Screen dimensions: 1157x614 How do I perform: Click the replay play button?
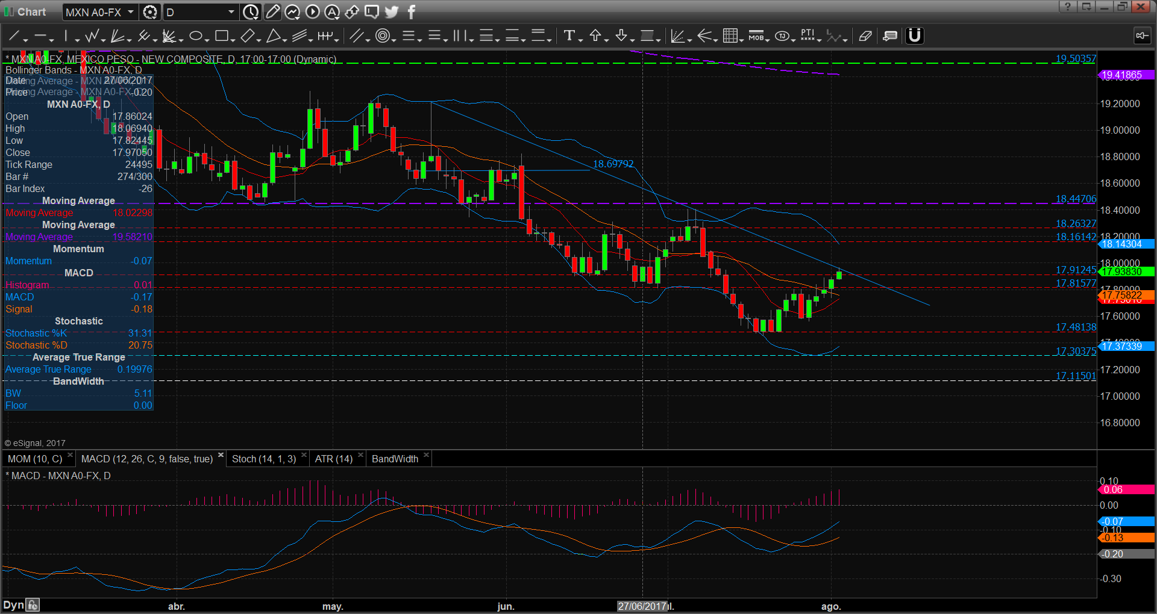point(312,12)
